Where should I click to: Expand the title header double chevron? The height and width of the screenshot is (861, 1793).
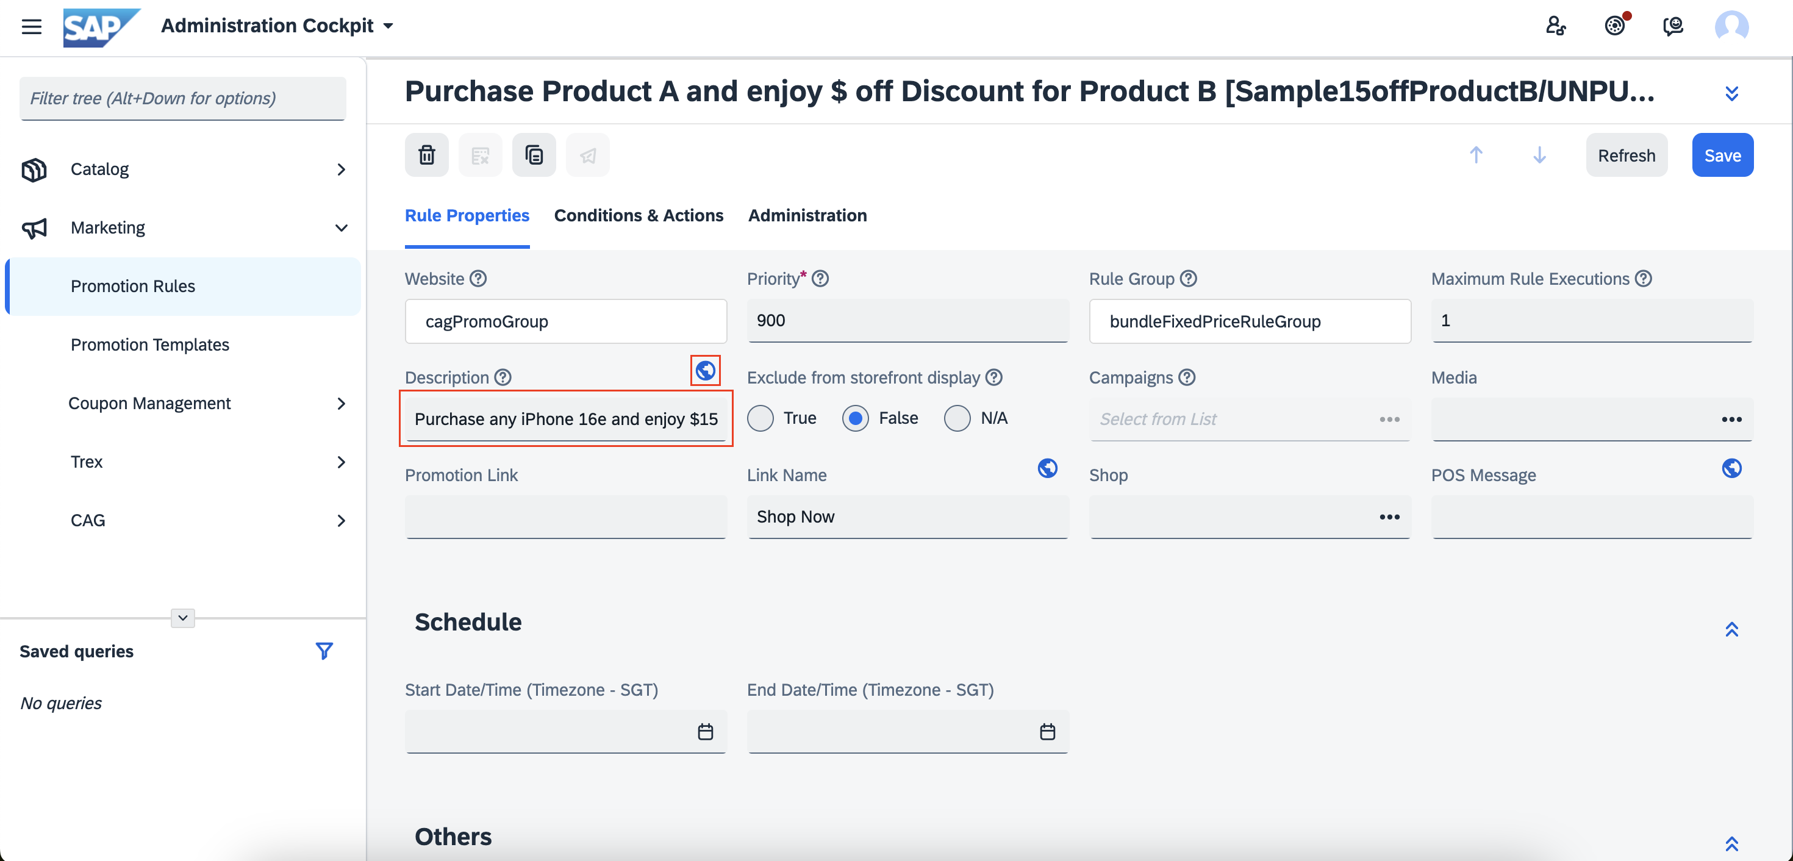point(1732,93)
